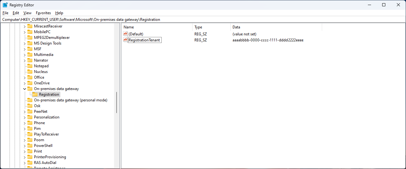Expand the PeerNet key
This screenshot has width=406, height=169.
click(x=24, y=112)
